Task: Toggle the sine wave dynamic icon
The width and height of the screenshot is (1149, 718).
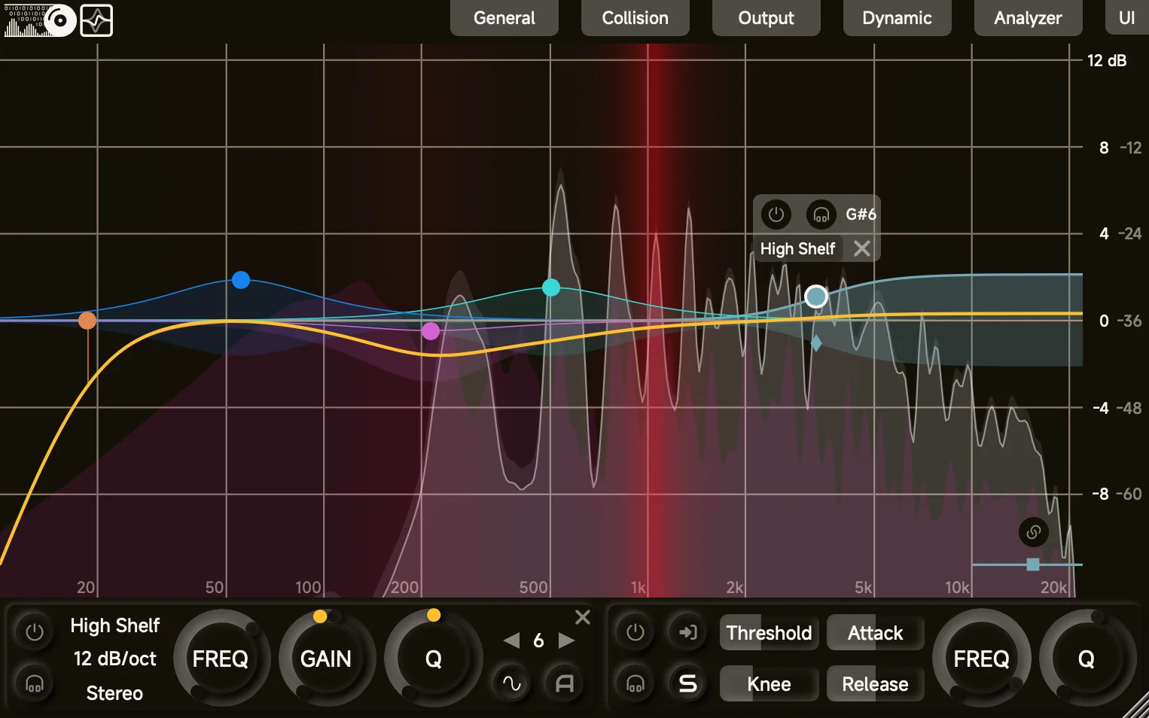Action: [512, 683]
